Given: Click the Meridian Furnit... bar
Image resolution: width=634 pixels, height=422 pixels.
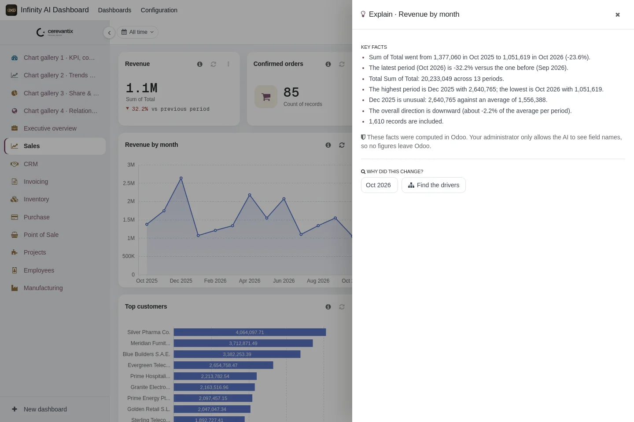Looking at the screenshot, I should coord(243,343).
